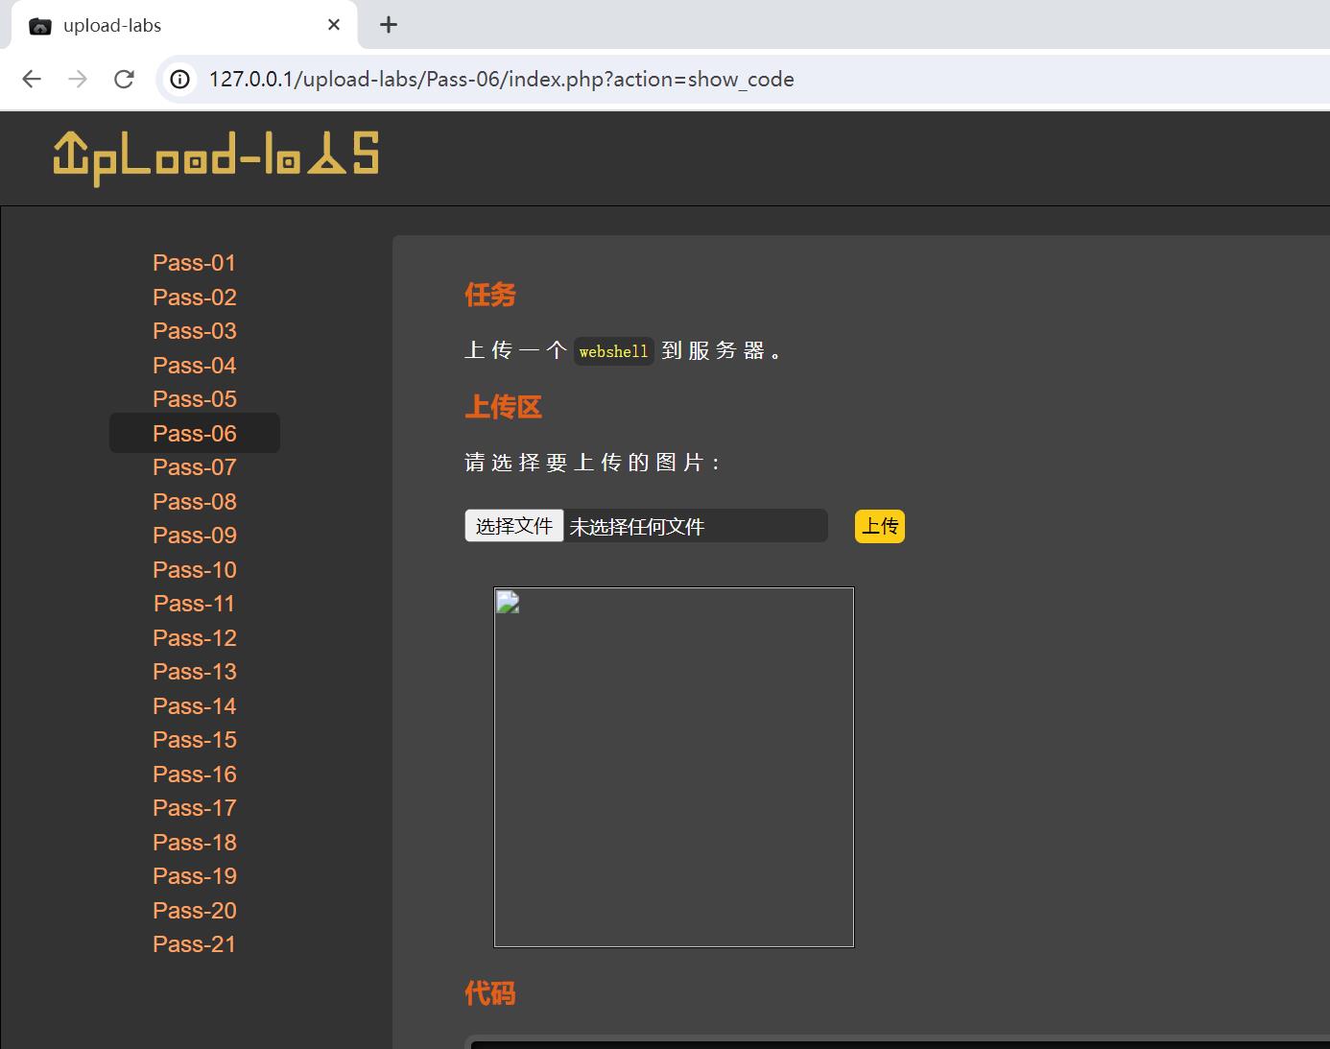
Task: Click the 请选择要上传的图片 prompt text
Action: coord(592,463)
